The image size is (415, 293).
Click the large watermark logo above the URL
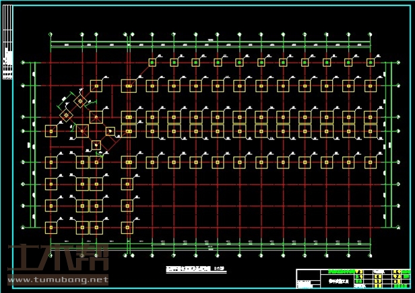pyautogui.click(x=57, y=258)
